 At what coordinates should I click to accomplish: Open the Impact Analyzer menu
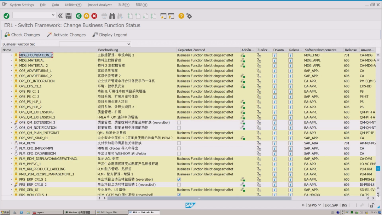100,5
